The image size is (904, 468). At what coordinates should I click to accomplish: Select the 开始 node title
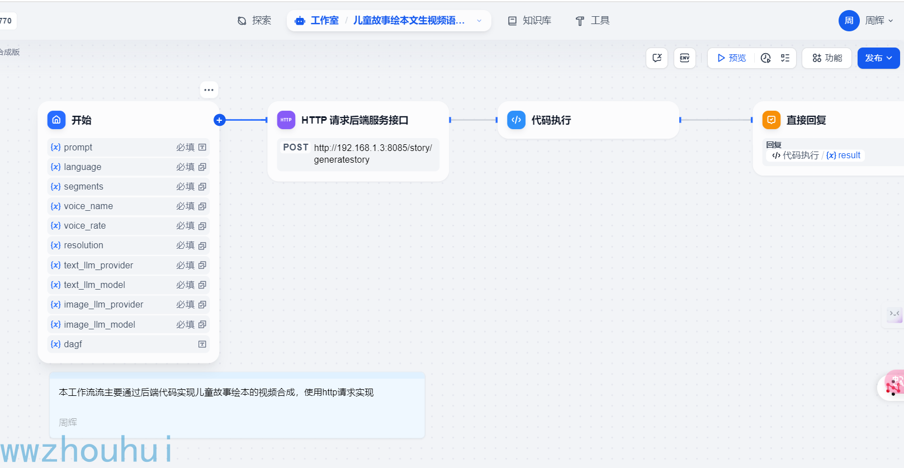point(82,120)
